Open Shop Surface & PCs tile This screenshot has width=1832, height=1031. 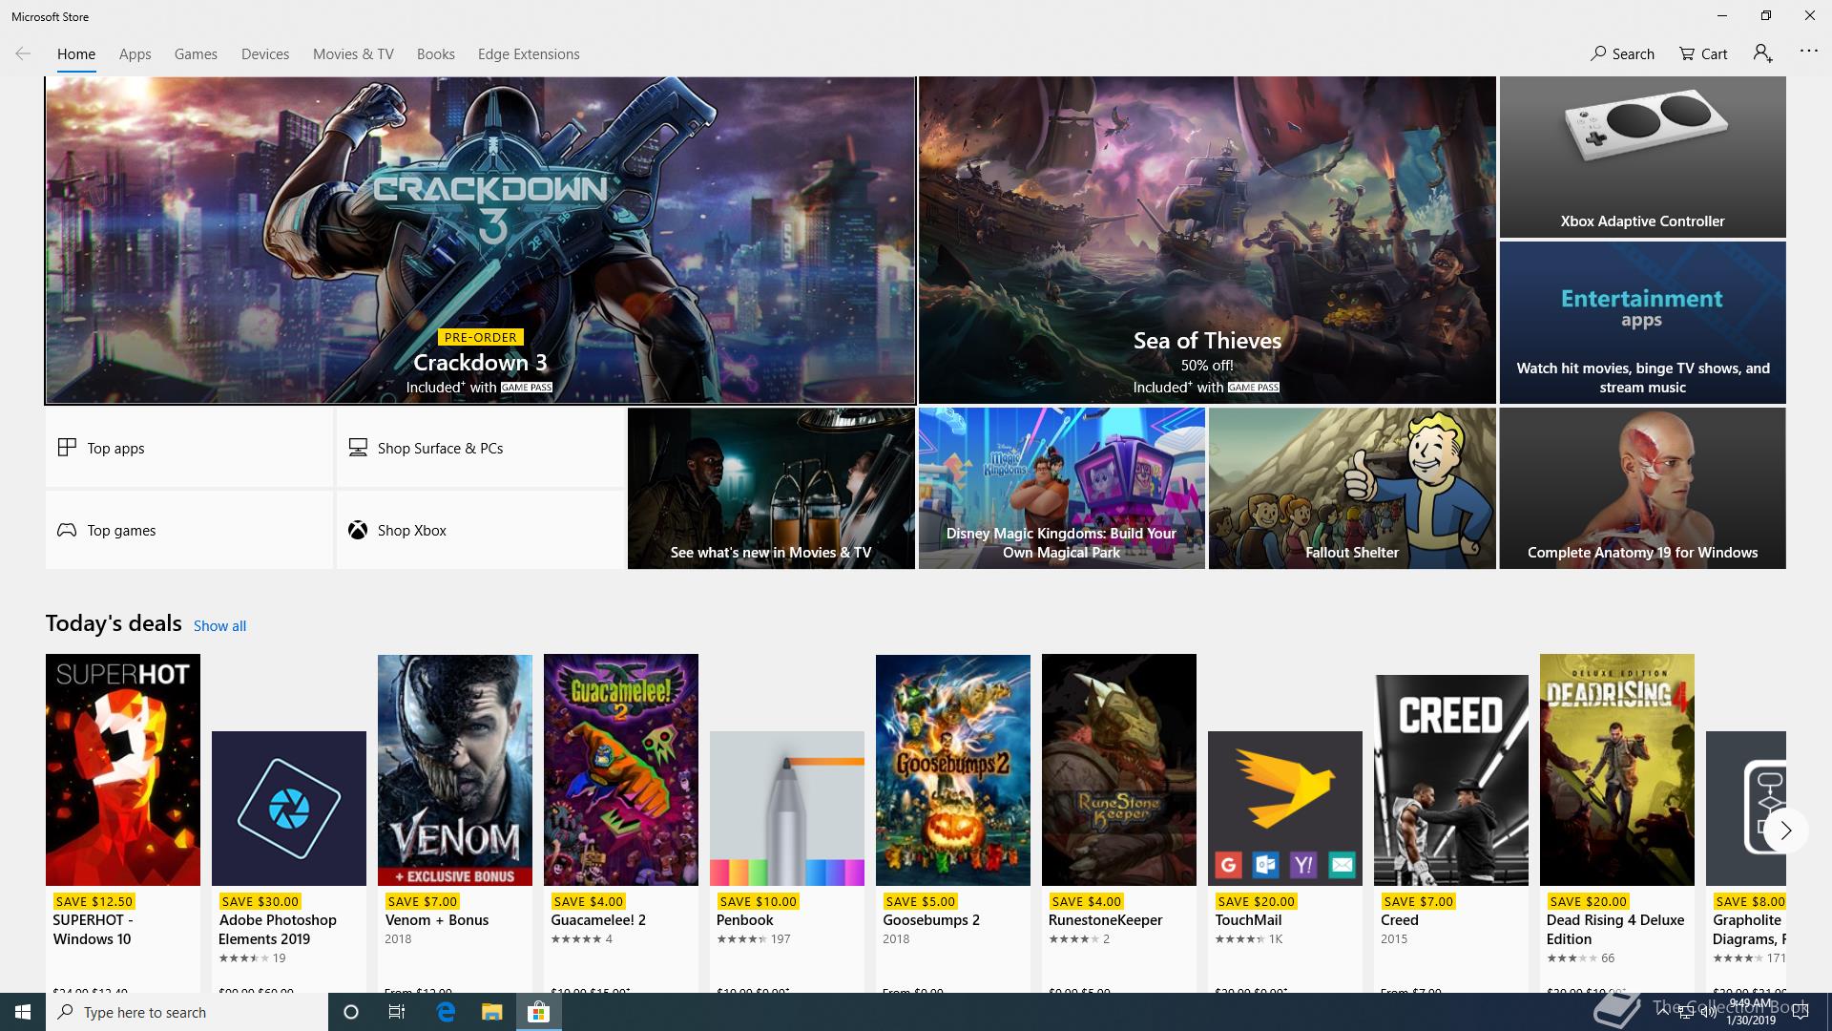pos(480,448)
